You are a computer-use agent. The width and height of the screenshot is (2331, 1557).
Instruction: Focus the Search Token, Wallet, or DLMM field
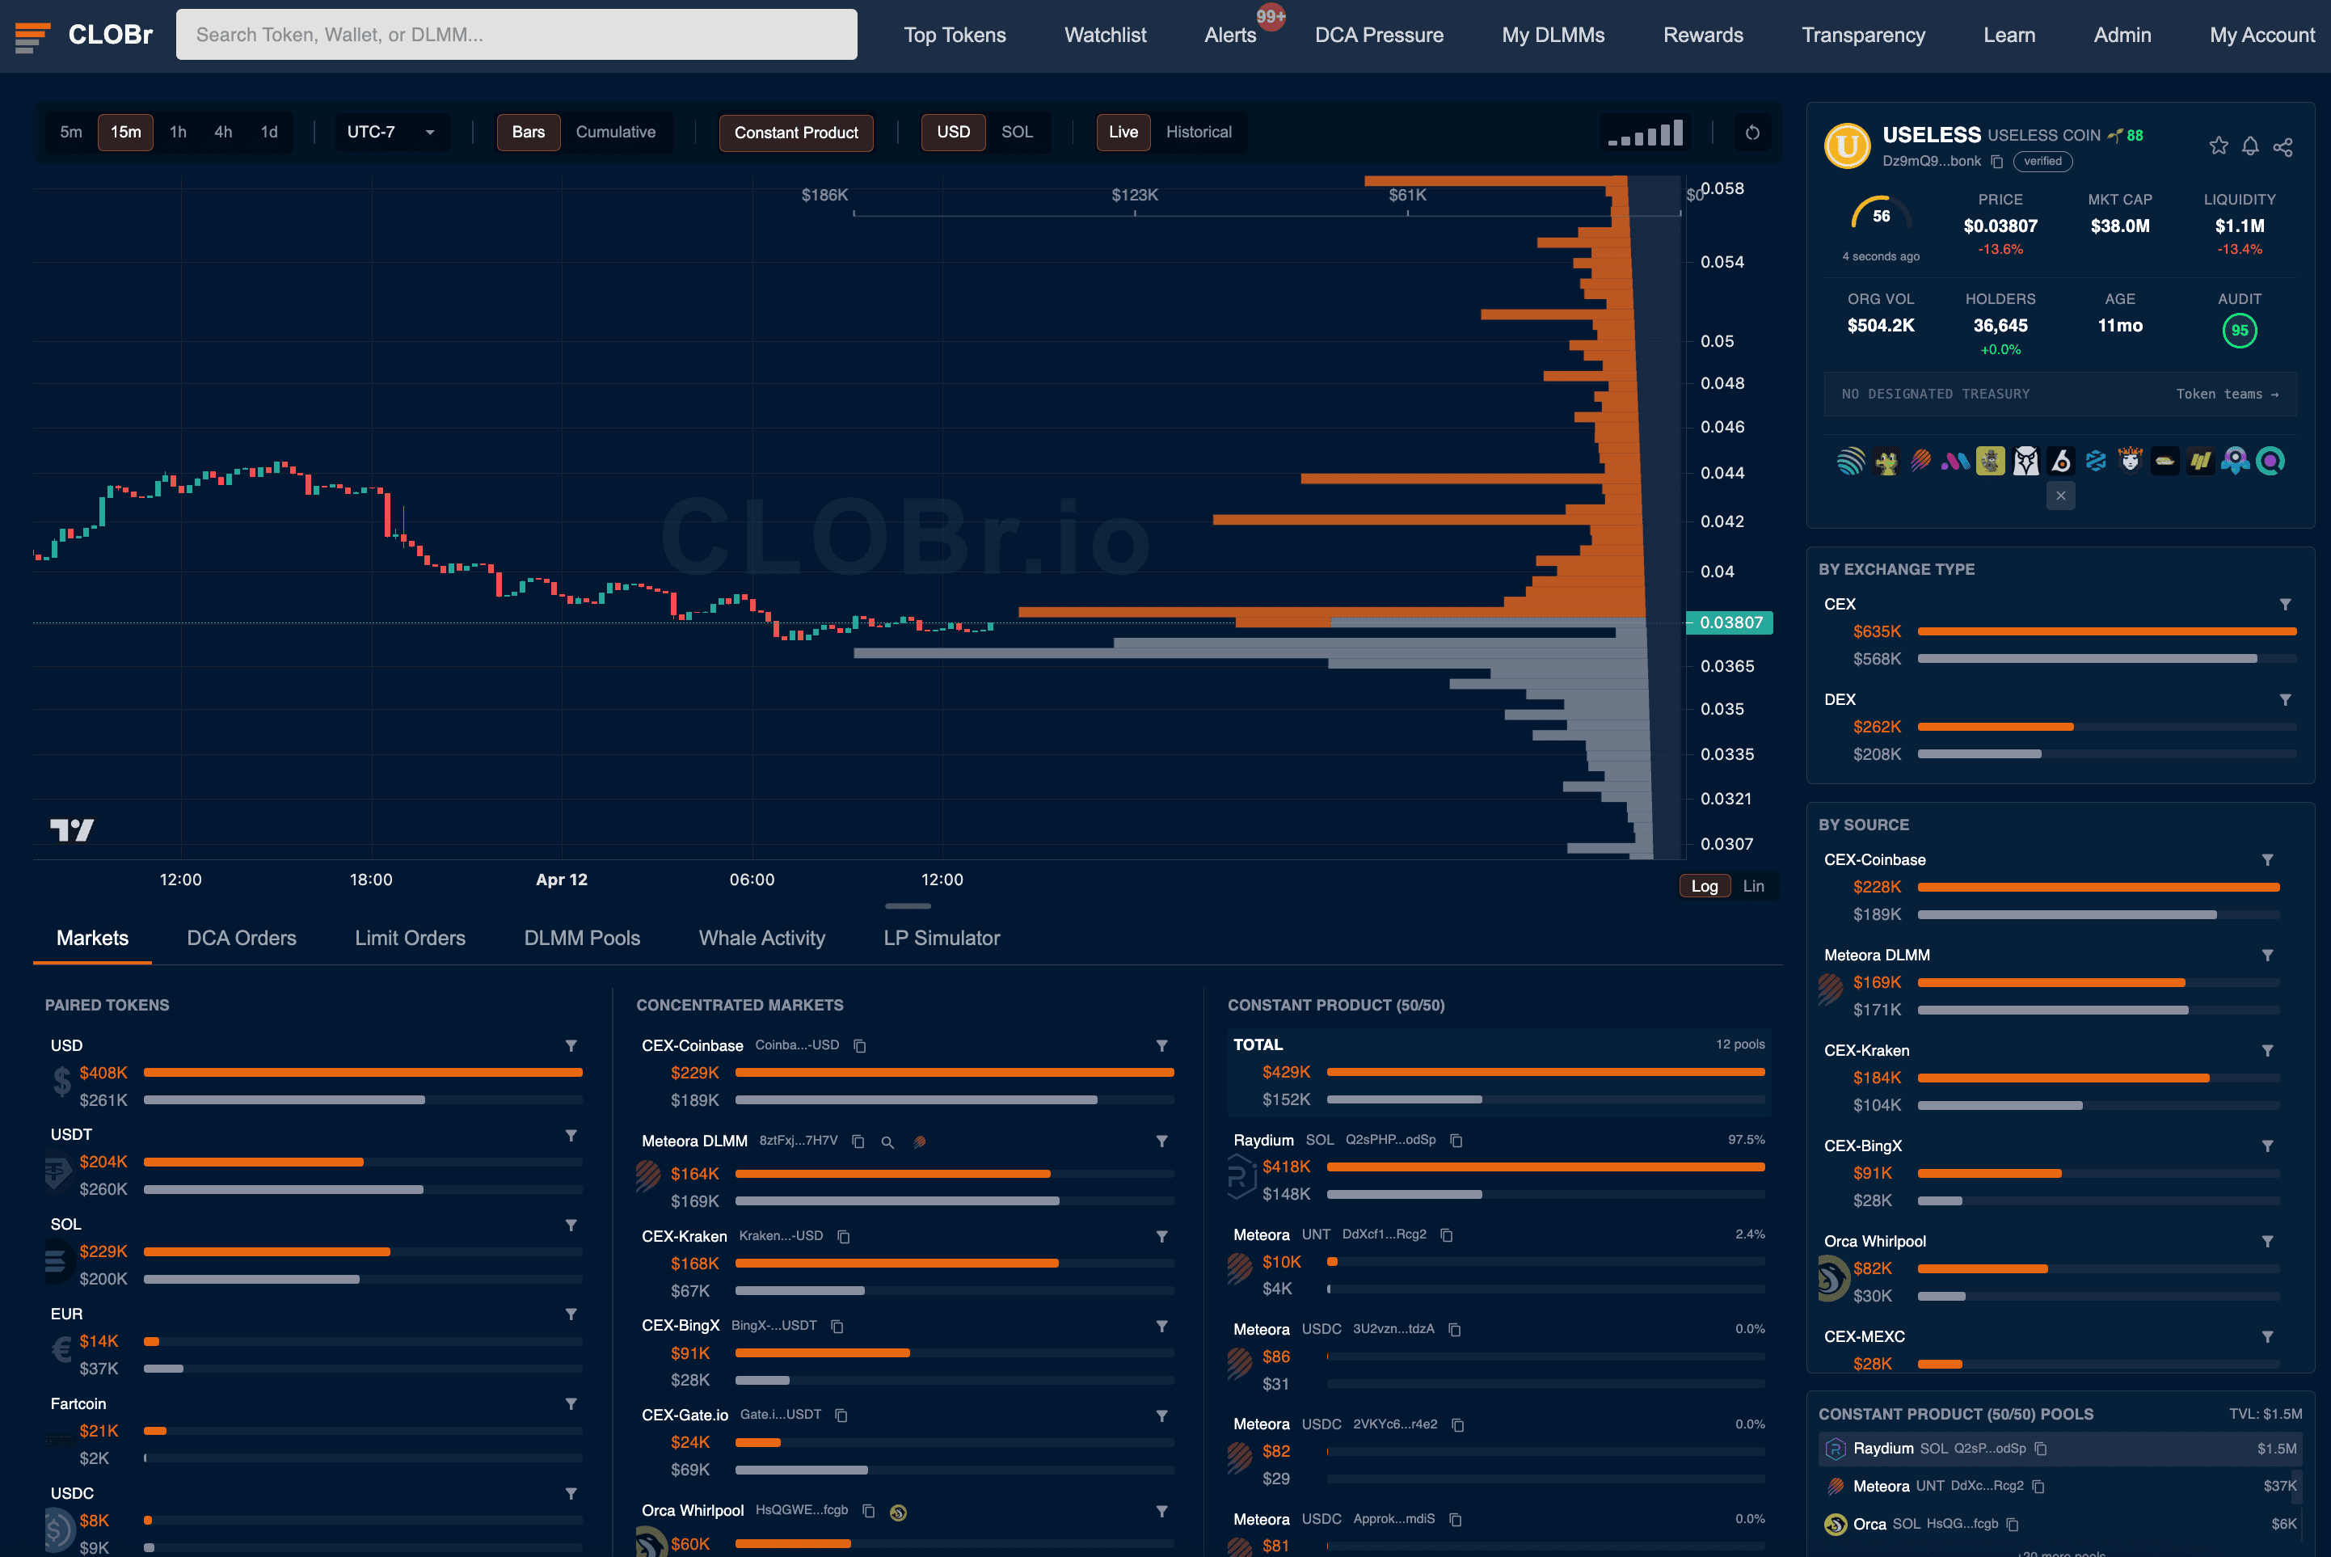516,35
